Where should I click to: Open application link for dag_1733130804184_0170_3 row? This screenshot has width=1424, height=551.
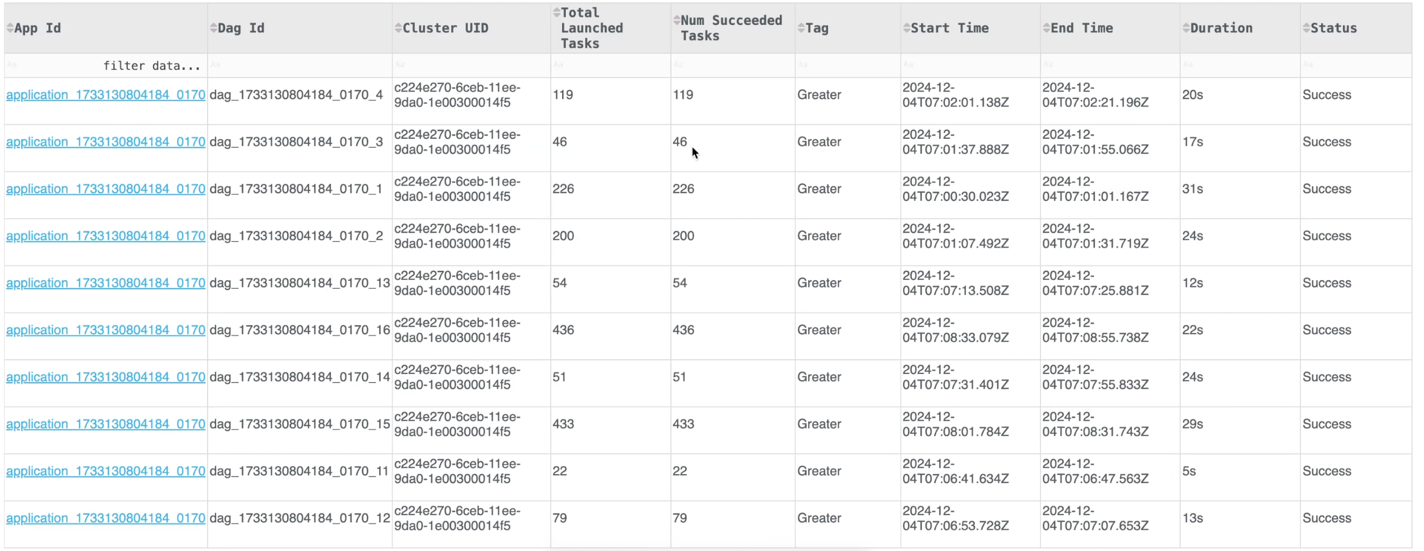105,142
